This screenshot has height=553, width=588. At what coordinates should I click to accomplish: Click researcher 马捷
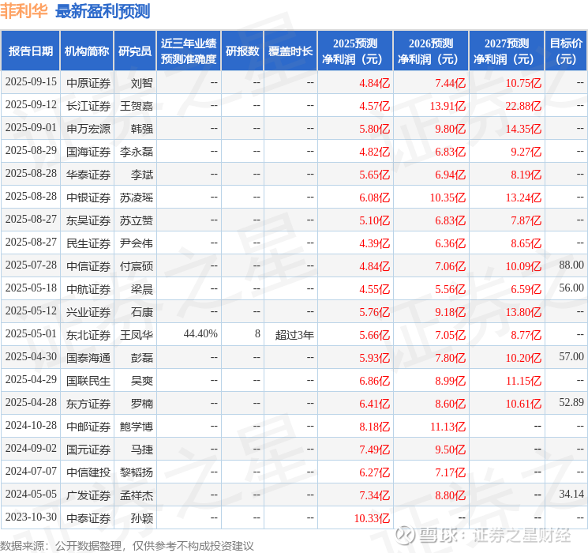point(142,450)
